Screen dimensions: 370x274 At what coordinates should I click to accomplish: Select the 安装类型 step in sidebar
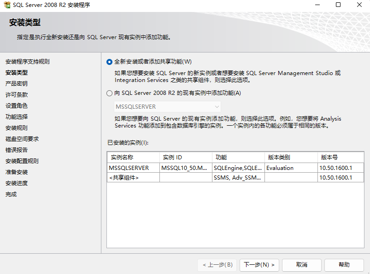17,73
